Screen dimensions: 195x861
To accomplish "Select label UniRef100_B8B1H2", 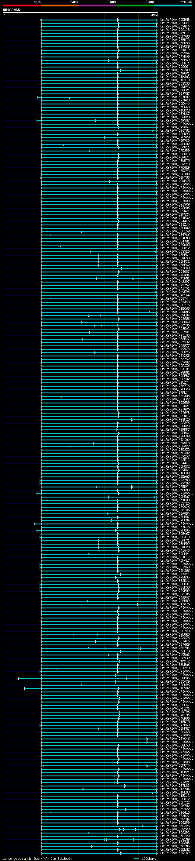I will tap(175, 379).
